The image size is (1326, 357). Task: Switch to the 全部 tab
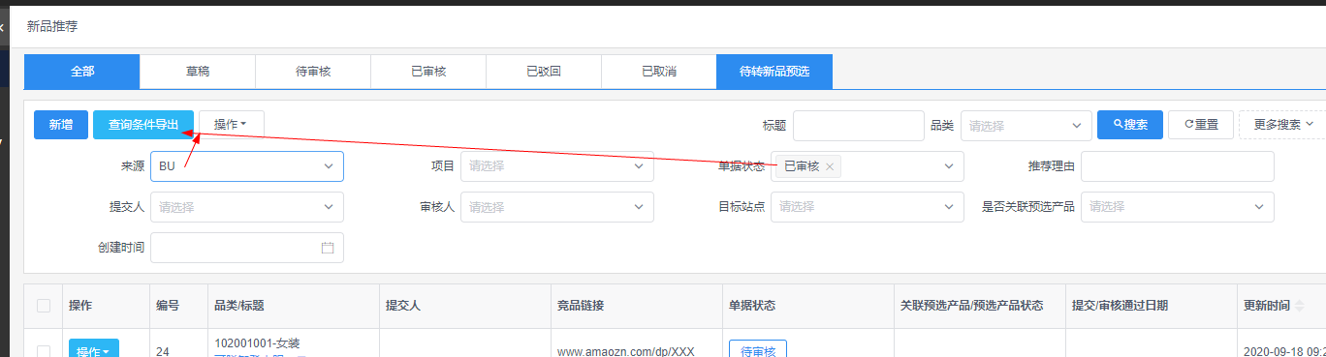[82, 72]
